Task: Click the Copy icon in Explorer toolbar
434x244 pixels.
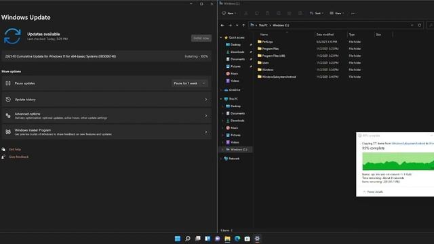Action: [257, 14]
